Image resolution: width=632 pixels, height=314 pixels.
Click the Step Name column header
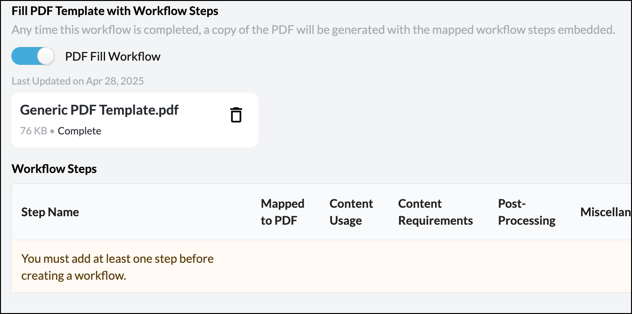tap(50, 212)
